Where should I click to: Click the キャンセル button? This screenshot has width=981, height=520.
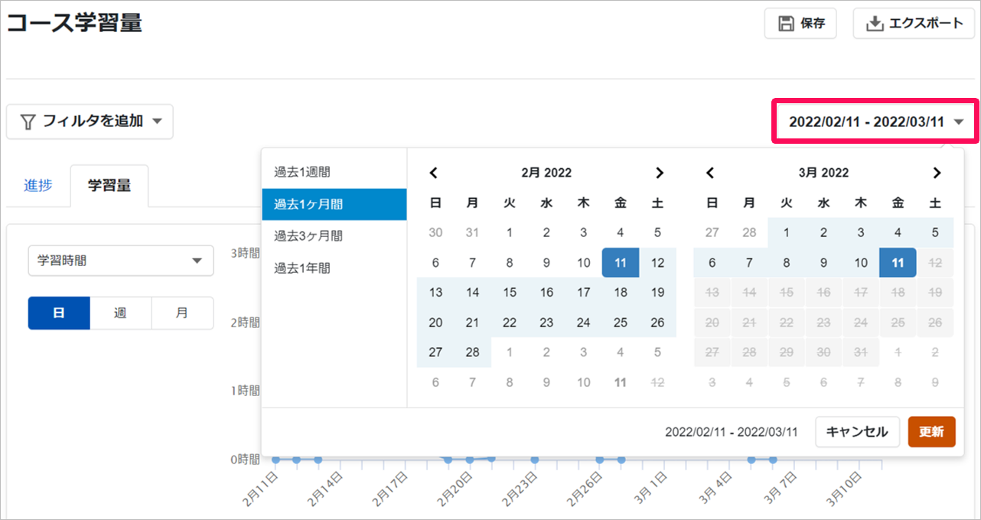(857, 431)
